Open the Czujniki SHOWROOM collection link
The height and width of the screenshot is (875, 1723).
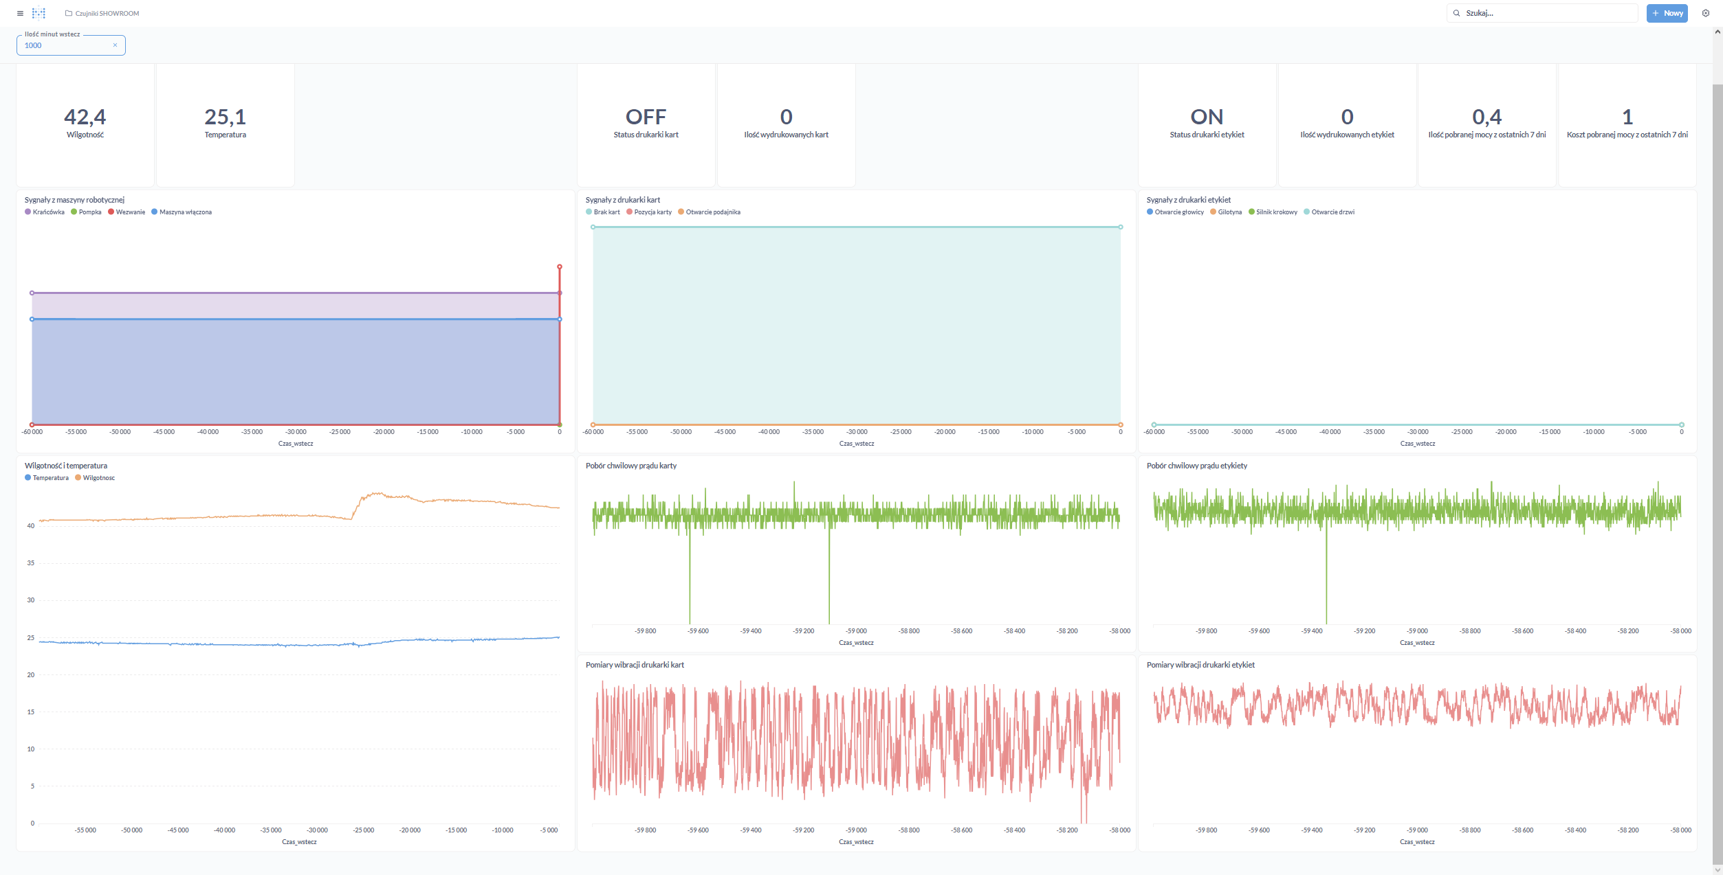coord(107,13)
